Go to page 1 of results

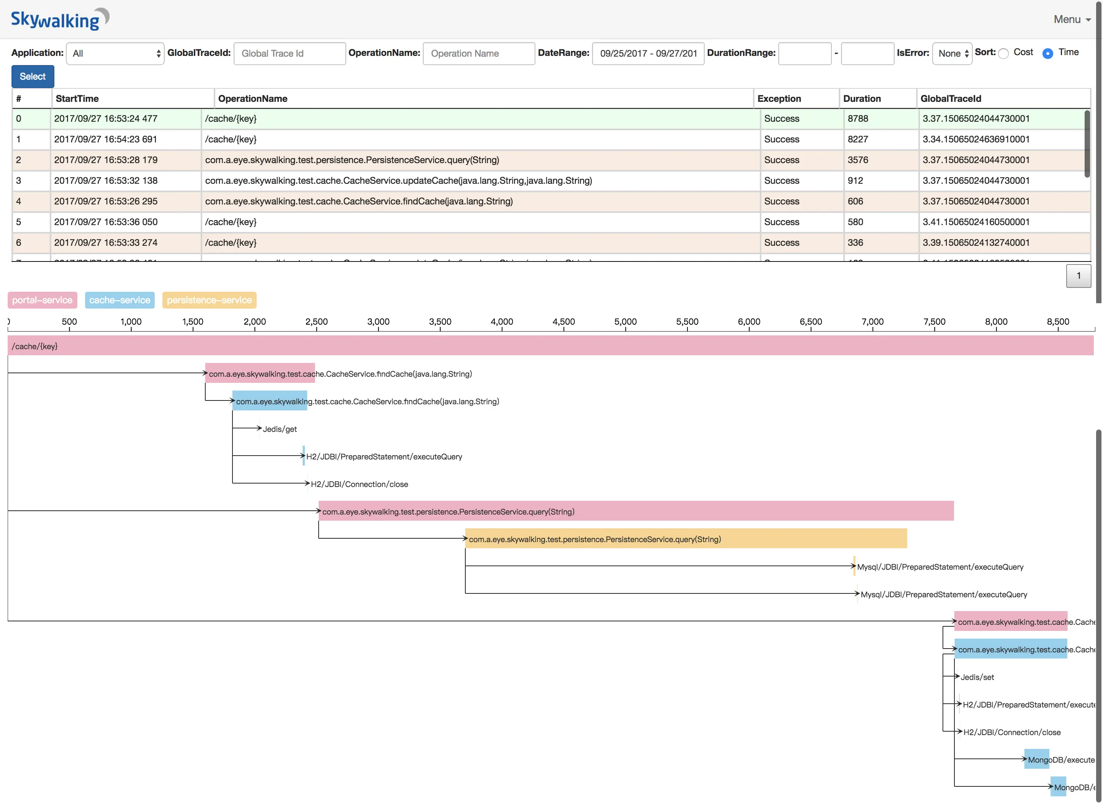coord(1078,276)
